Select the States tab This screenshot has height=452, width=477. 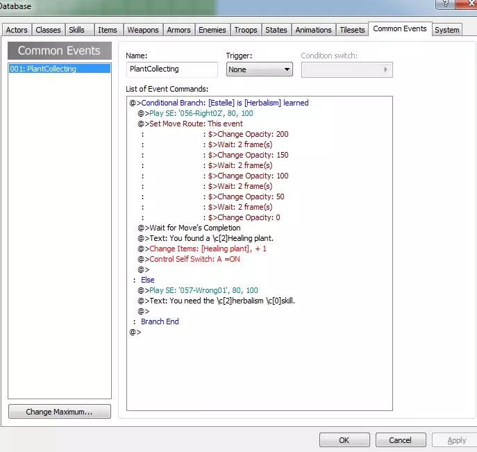pos(276,30)
